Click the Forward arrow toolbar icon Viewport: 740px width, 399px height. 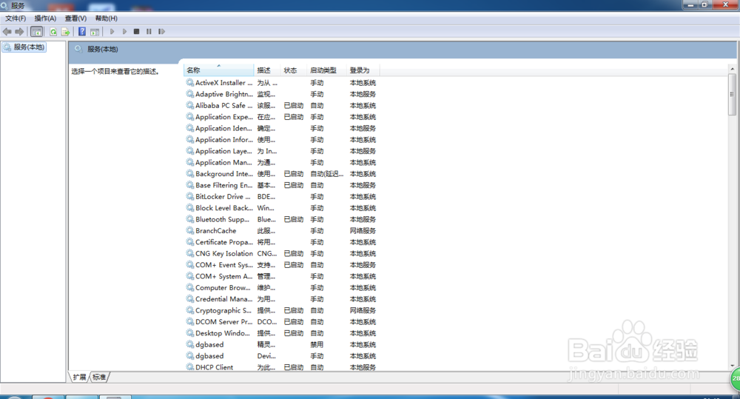[19, 32]
